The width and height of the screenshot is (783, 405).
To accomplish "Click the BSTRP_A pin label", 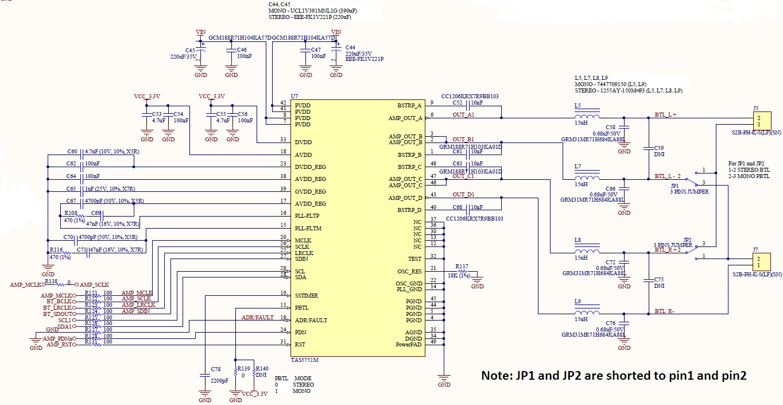I will click(409, 106).
